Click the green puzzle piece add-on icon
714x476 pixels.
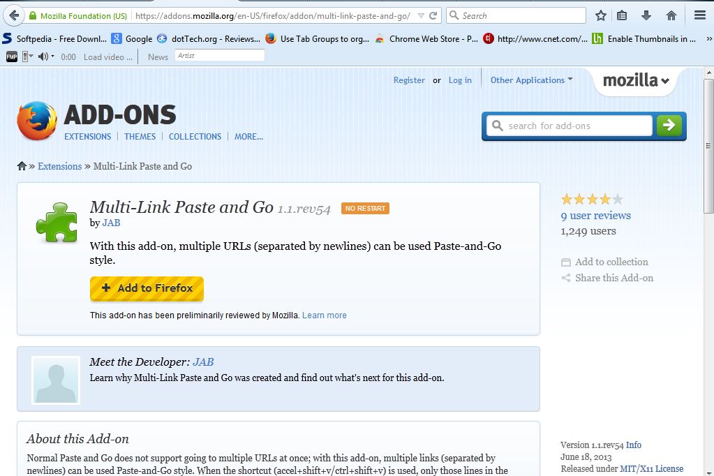[56, 223]
